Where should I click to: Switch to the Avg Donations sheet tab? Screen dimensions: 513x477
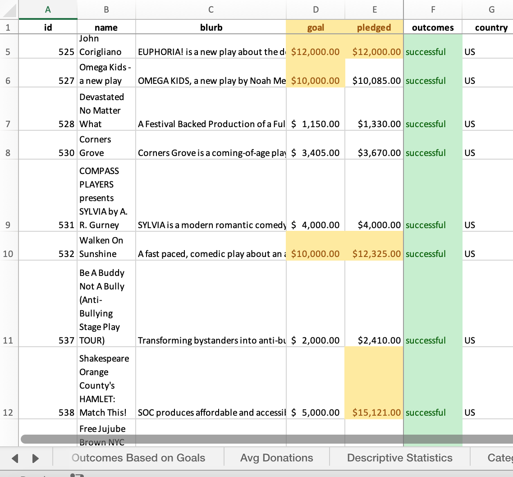pos(277,458)
